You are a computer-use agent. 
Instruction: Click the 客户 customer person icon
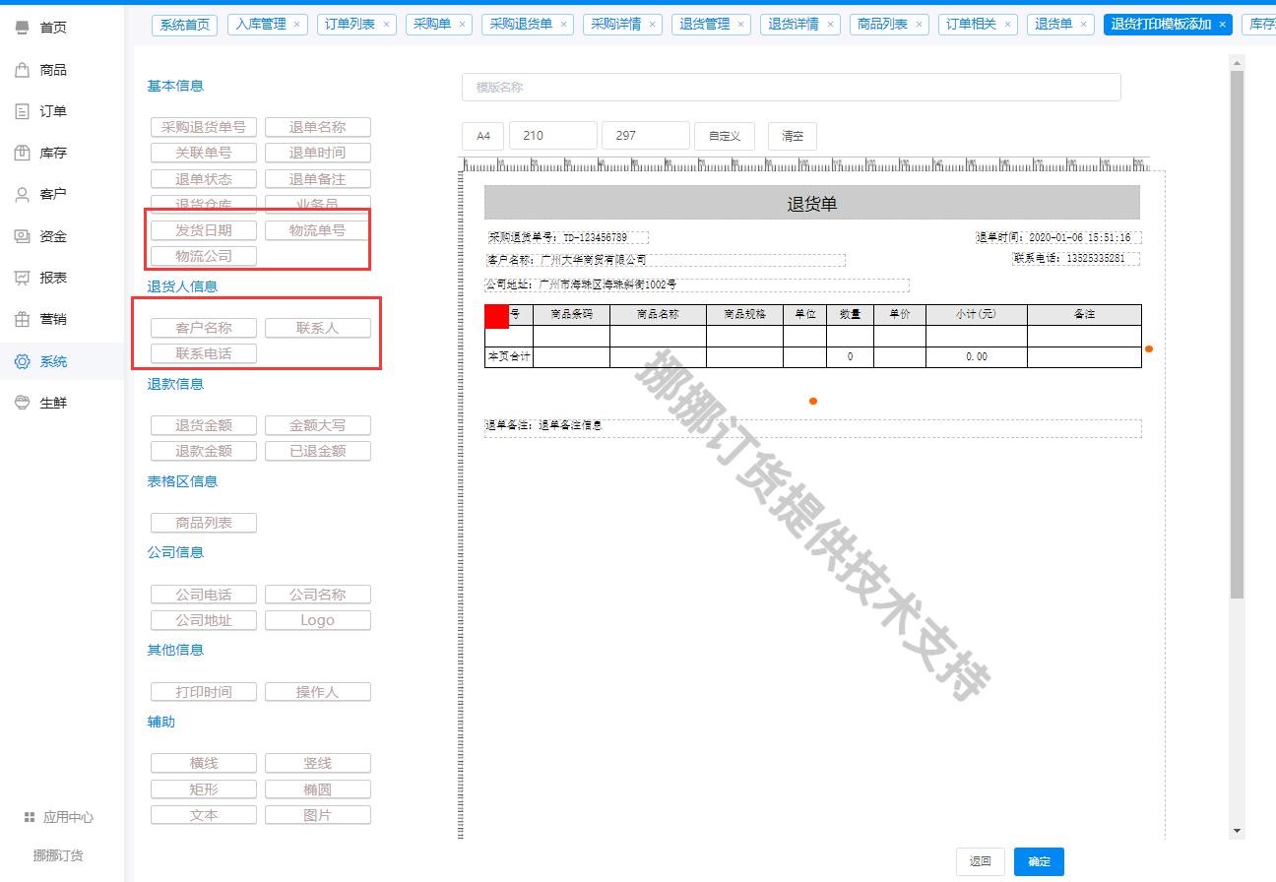pyautogui.click(x=22, y=194)
